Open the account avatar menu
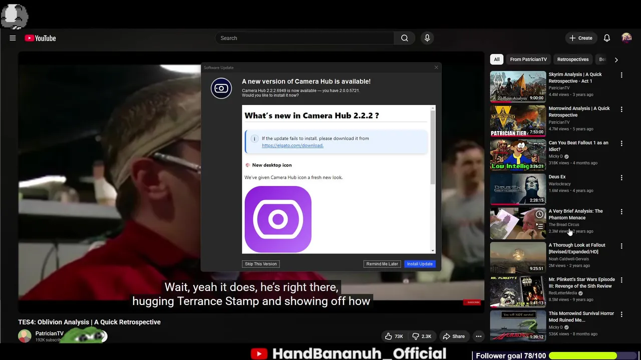 (x=626, y=38)
